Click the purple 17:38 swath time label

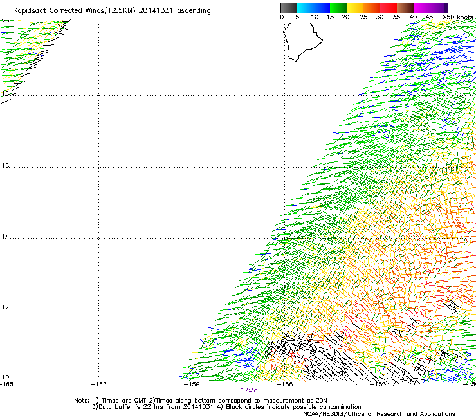pos(249,390)
